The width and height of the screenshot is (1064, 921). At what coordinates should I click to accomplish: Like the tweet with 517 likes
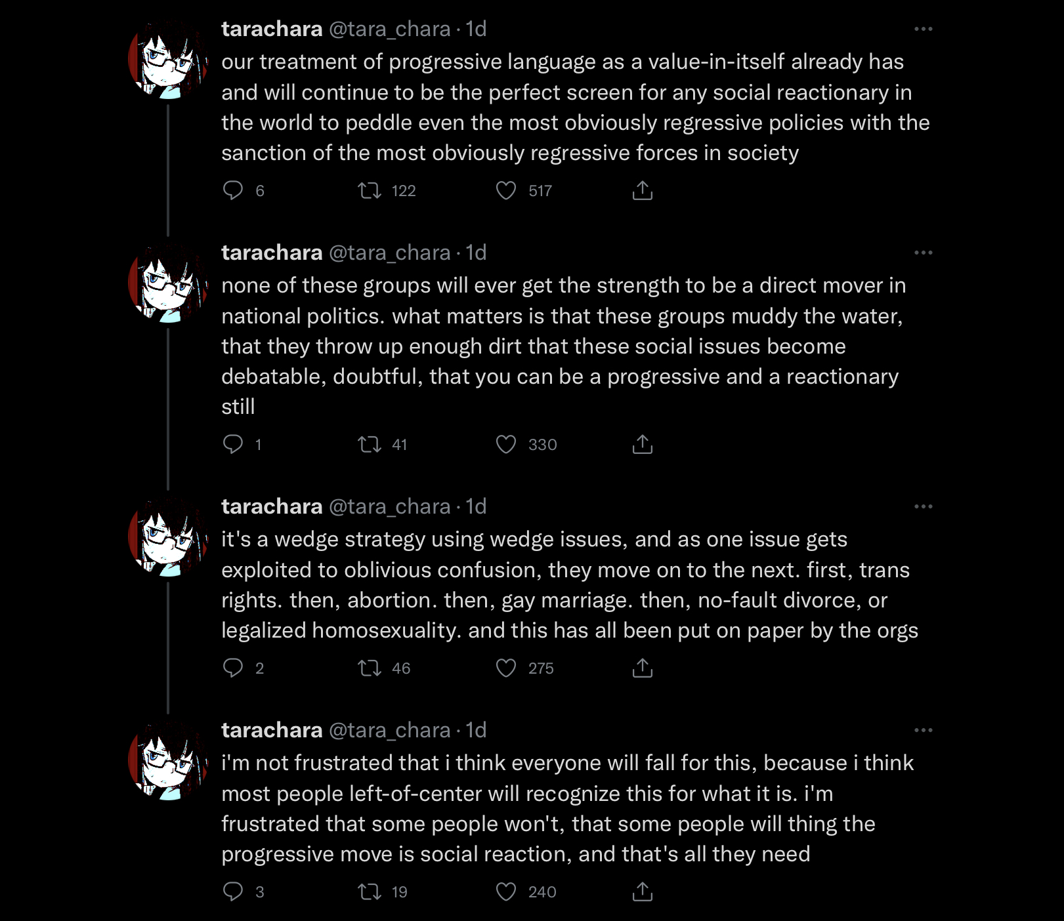click(x=506, y=190)
